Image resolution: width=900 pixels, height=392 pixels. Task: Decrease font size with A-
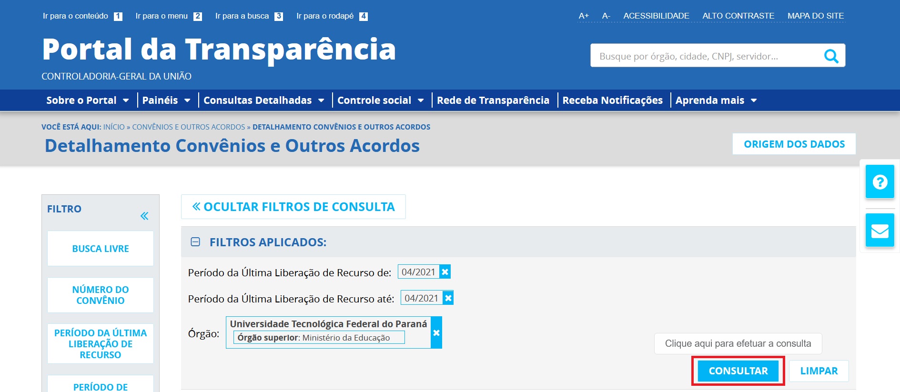coord(606,16)
